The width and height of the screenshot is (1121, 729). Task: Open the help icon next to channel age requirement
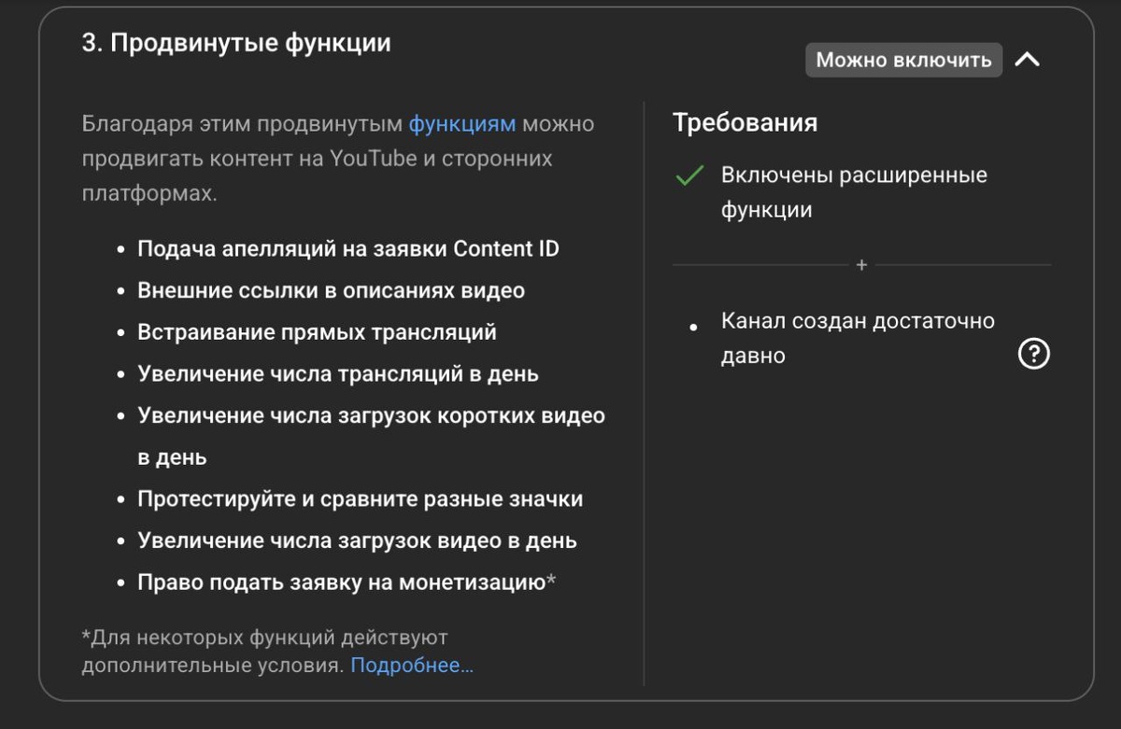(1034, 354)
